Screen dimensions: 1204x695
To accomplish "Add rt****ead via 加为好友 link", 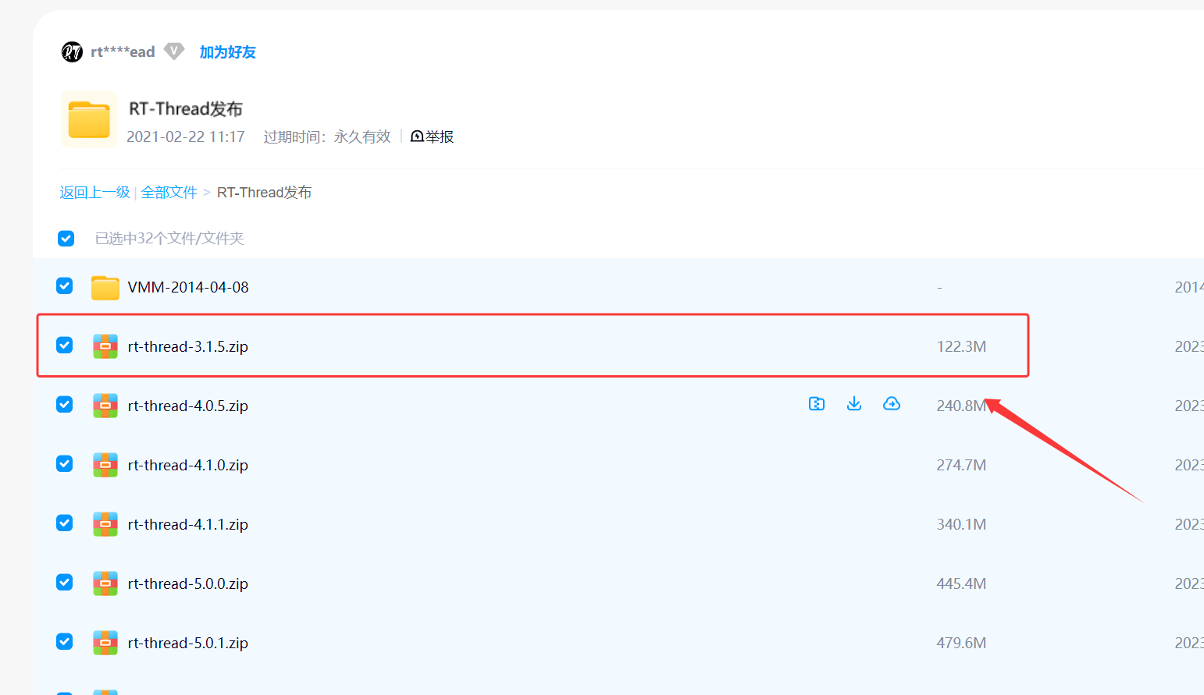I will pos(227,52).
